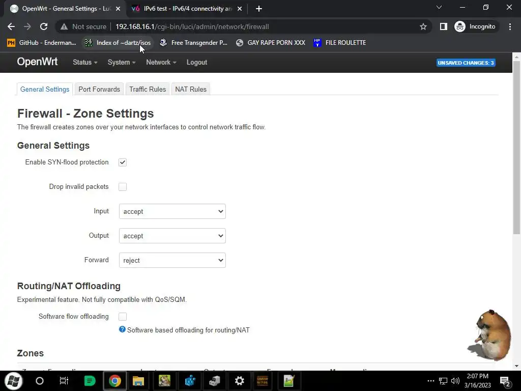
Task: Go back using the browser back arrow
Action: click(11, 26)
